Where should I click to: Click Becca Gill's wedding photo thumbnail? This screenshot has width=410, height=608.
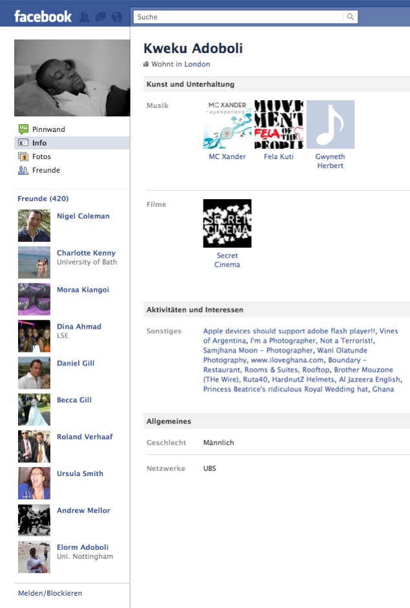[x=34, y=410]
